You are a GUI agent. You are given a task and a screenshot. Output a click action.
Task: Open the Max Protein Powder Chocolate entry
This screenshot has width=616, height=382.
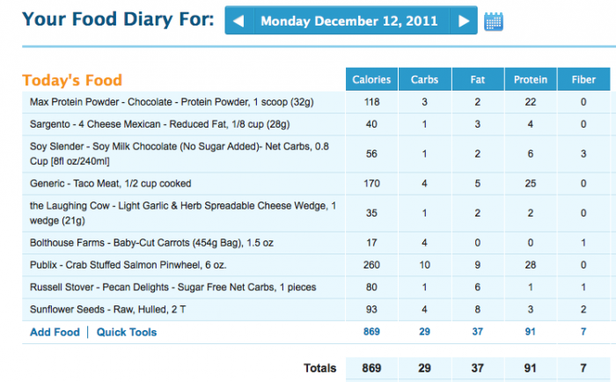coord(172,102)
